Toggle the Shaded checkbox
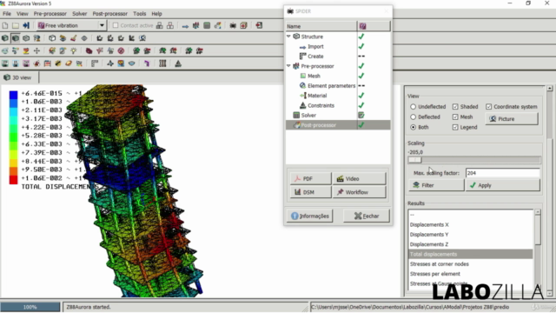The image size is (556, 313). [x=455, y=106]
